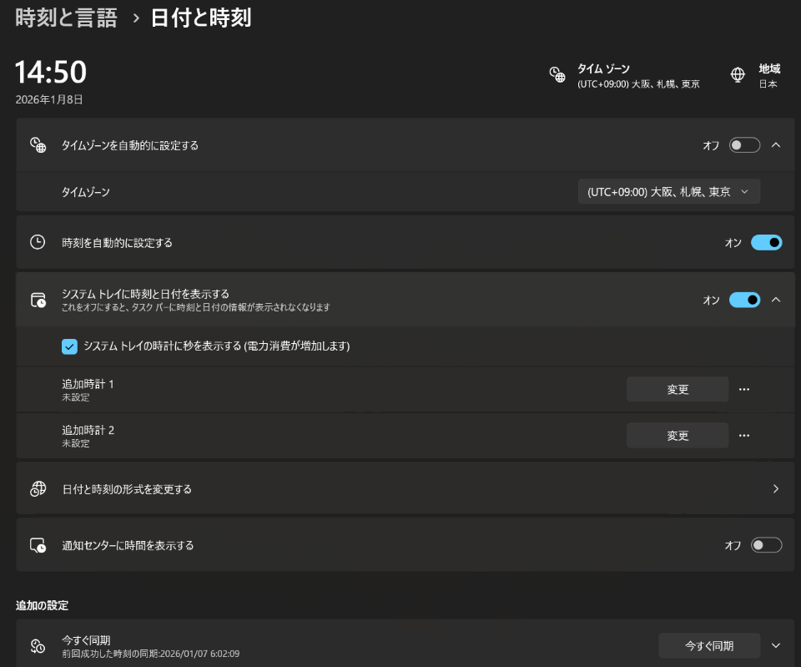Screen dimensions: 801x667
Task: Click the 2026年1月8日 date text
Action: coord(49,99)
